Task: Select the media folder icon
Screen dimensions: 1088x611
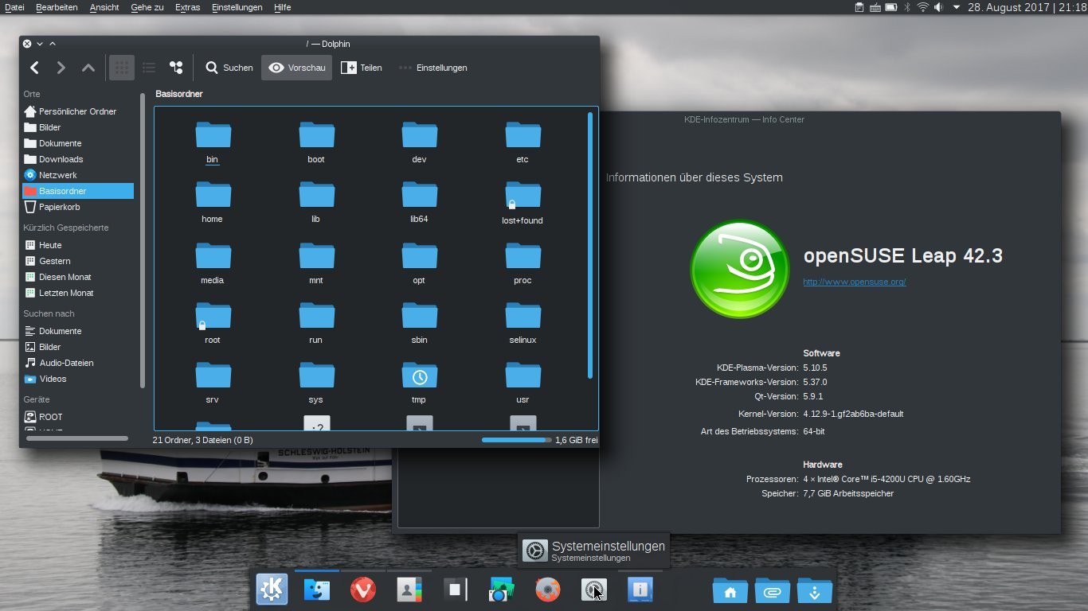Action: (x=213, y=255)
